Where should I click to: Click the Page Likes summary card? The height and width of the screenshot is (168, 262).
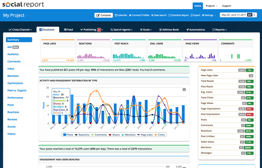pos(58,51)
